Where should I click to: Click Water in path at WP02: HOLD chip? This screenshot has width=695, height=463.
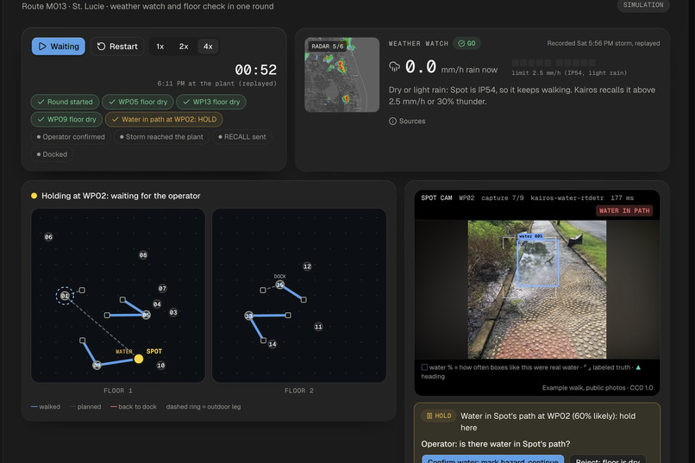coord(164,119)
